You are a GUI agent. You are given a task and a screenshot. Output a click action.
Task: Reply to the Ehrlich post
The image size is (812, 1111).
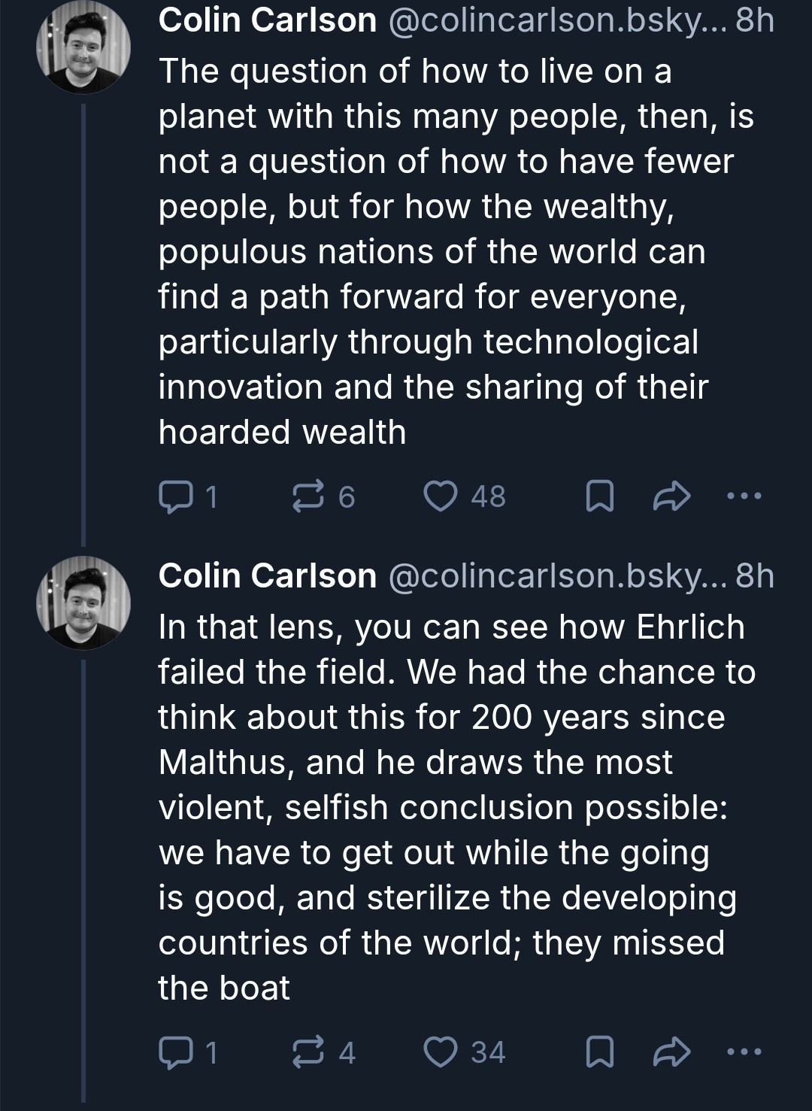174,1052
